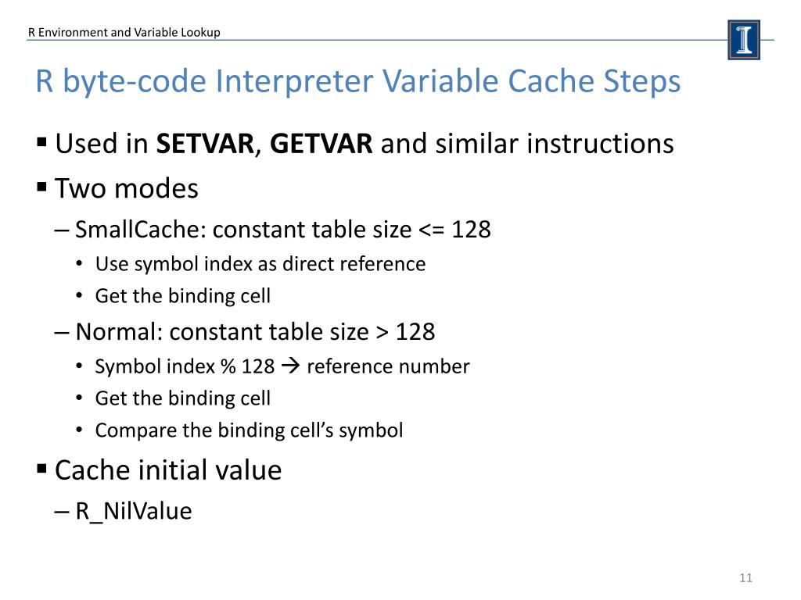Viewport: 801px width, 600px height.
Task: Select the slide title "R byte-code Interpreter Variable Cache Steps"
Action: tap(357, 82)
